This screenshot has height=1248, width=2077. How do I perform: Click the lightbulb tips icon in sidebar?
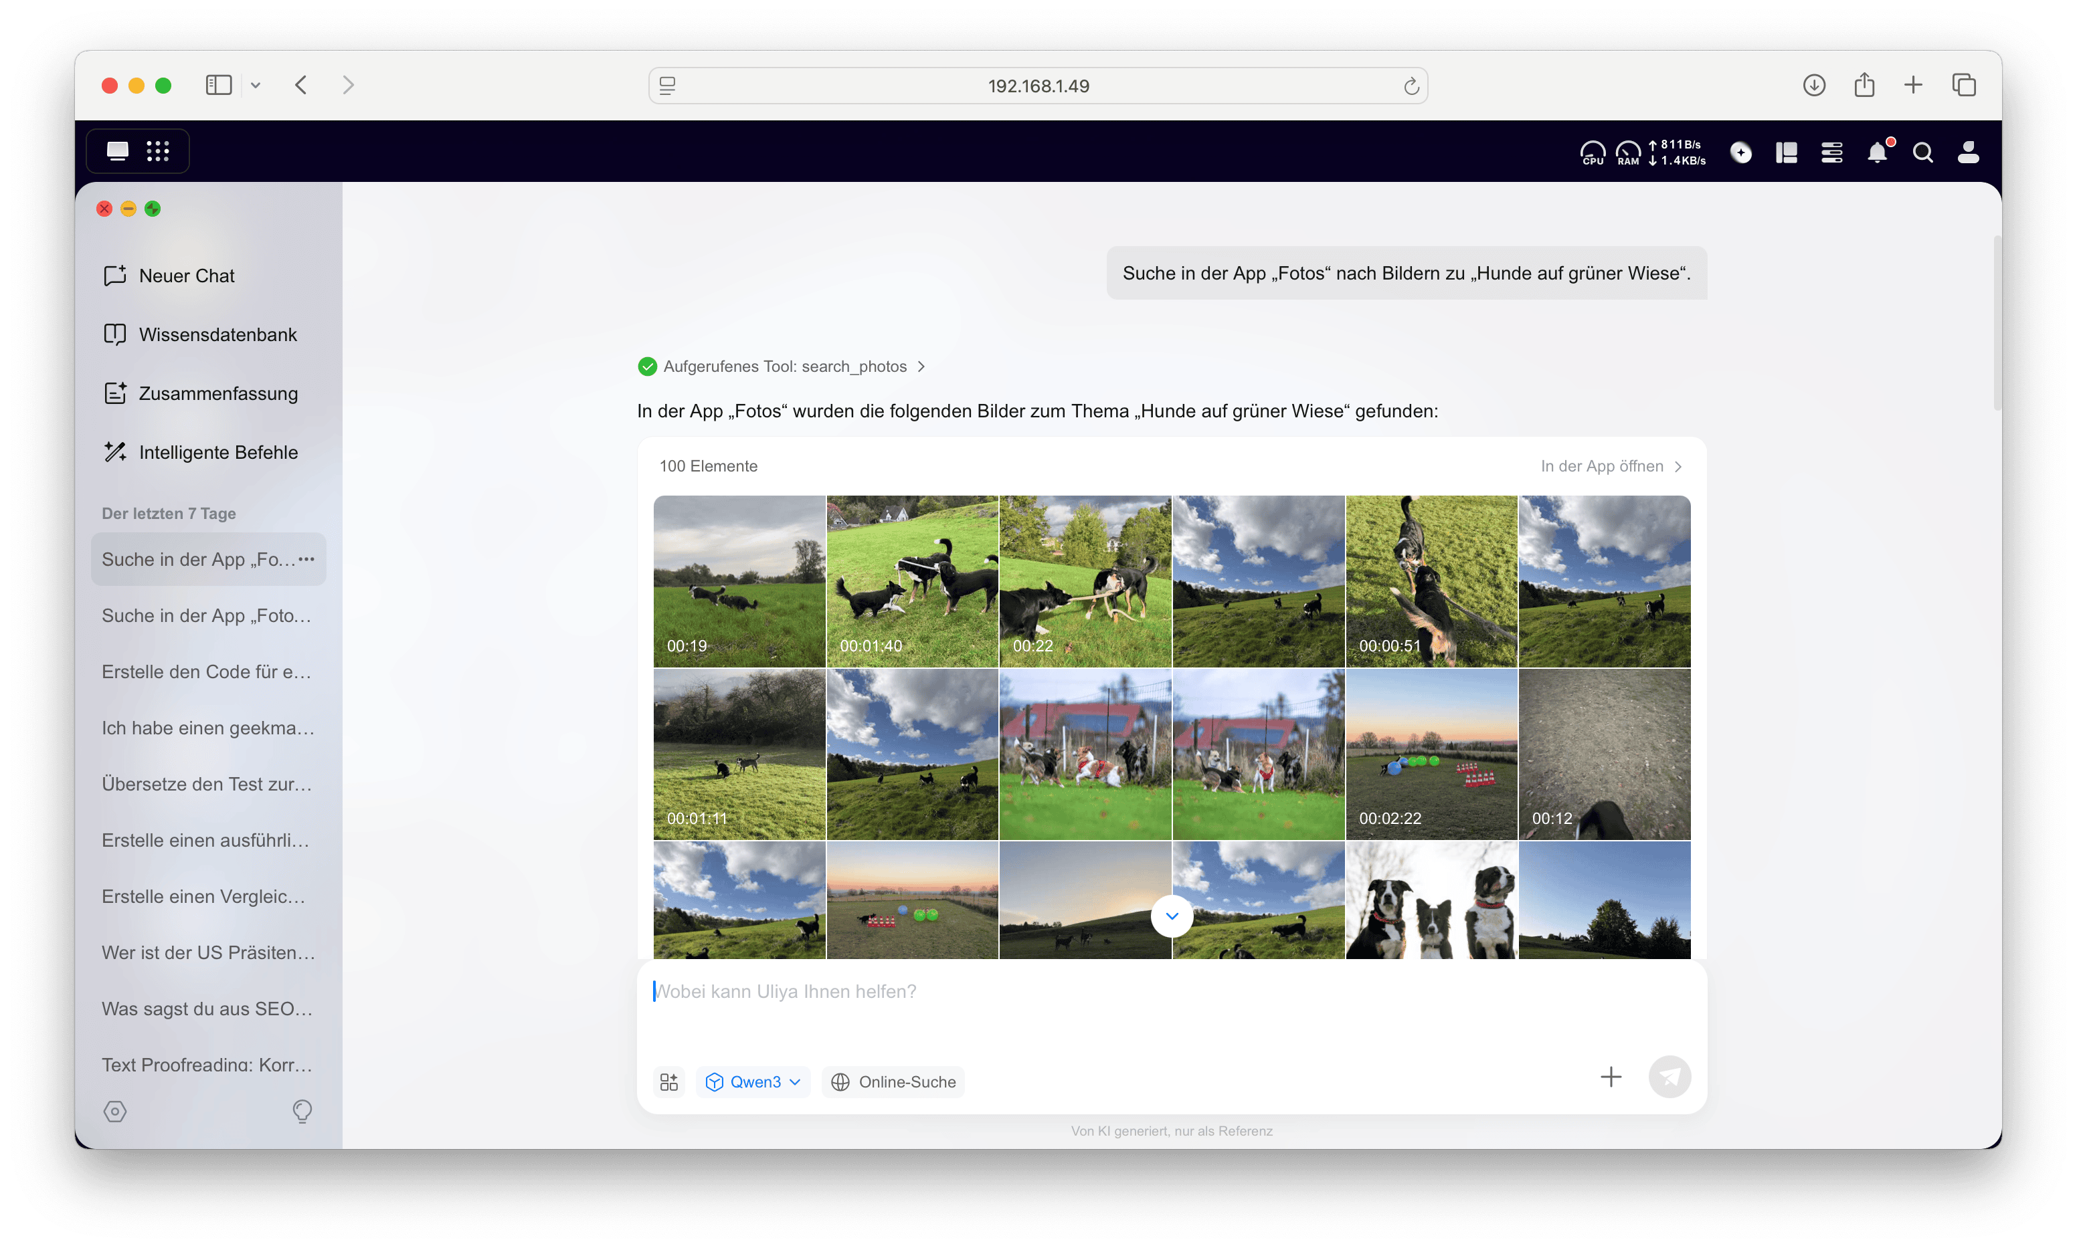coord(302,1111)
